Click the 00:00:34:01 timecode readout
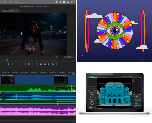 71,57
